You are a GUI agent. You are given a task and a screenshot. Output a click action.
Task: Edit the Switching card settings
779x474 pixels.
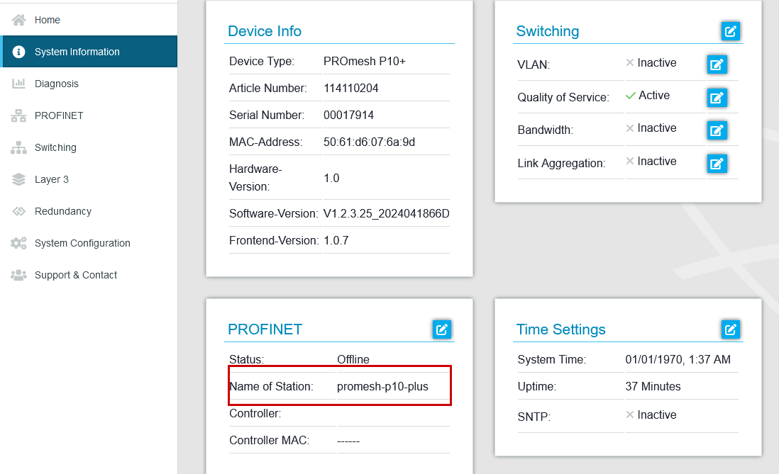[x=730, y=31]
